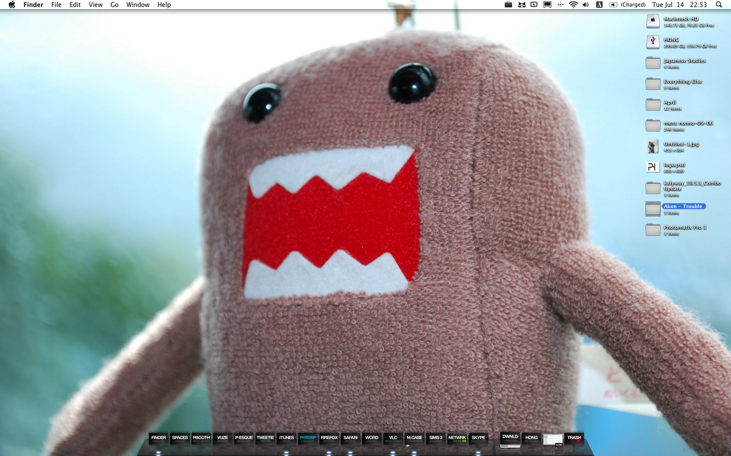Launch SAFARI from the dock
731x456 pixels.
(x=350, y=439)
